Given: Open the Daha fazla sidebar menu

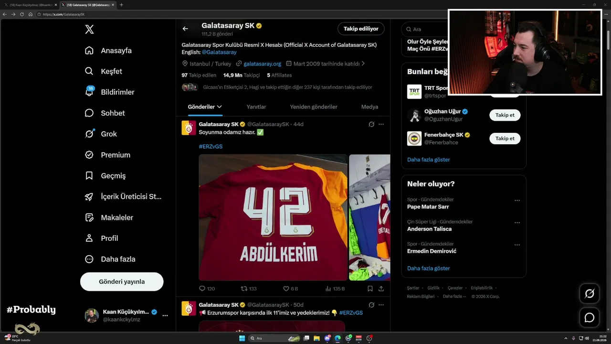Looking at the screenshot, I should pos(110,259).
